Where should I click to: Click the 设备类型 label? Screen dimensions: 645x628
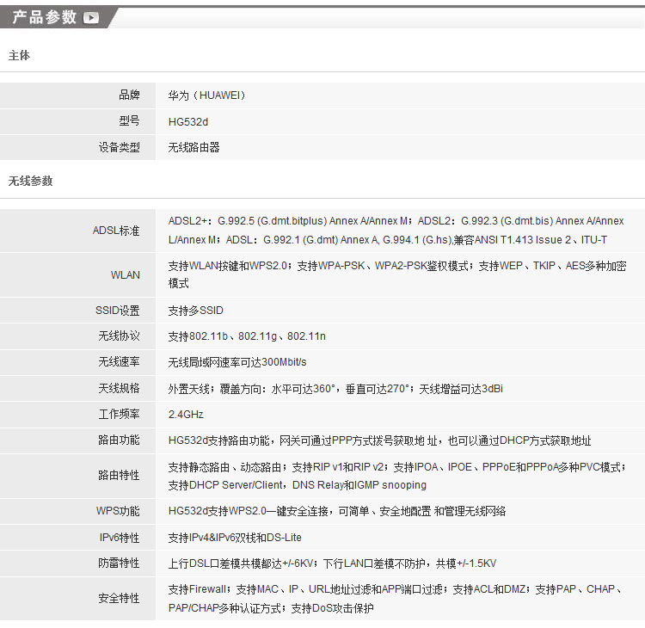[x=119, y=147]
